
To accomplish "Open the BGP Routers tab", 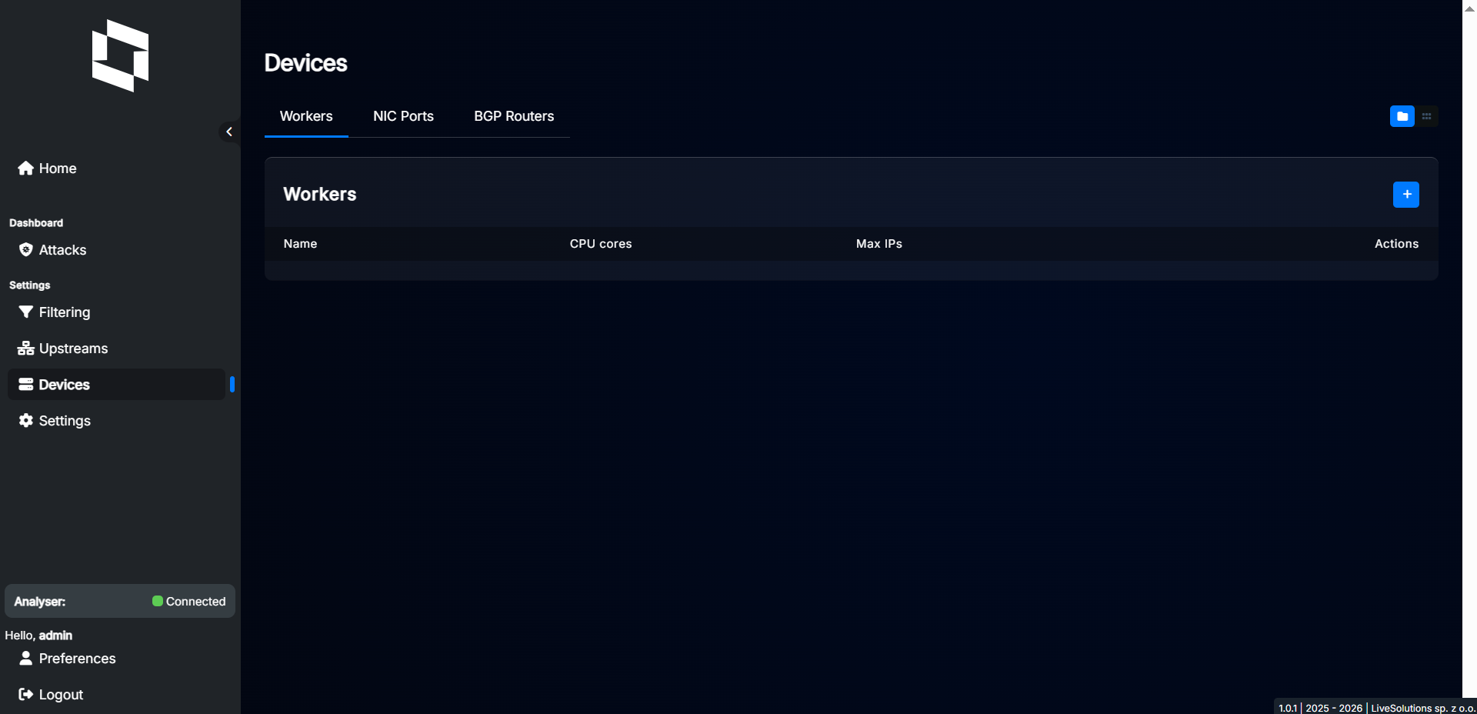I will 514,116.
